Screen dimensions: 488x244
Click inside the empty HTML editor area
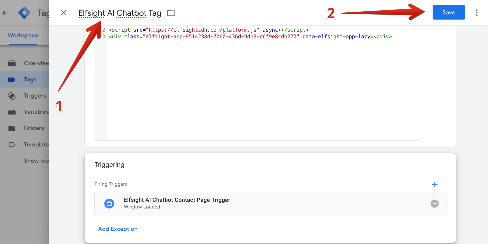pyautogui.click(x=263, y=90)
